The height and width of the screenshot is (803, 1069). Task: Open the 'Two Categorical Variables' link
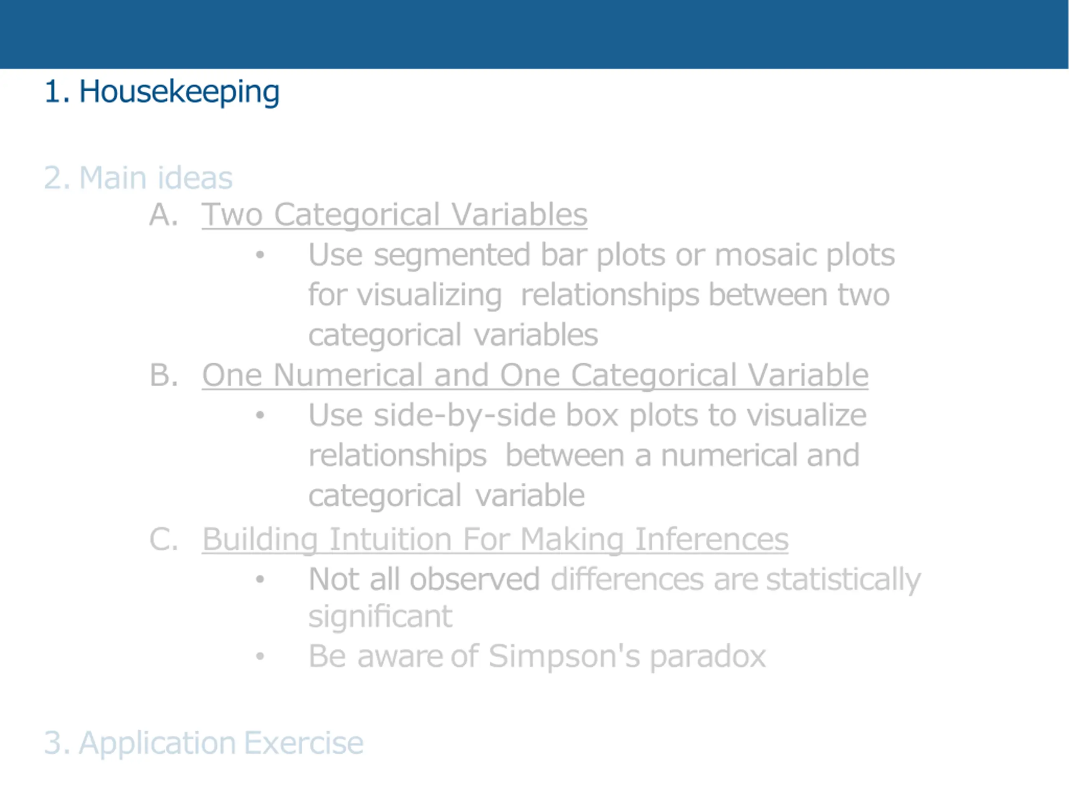(394, 214)
